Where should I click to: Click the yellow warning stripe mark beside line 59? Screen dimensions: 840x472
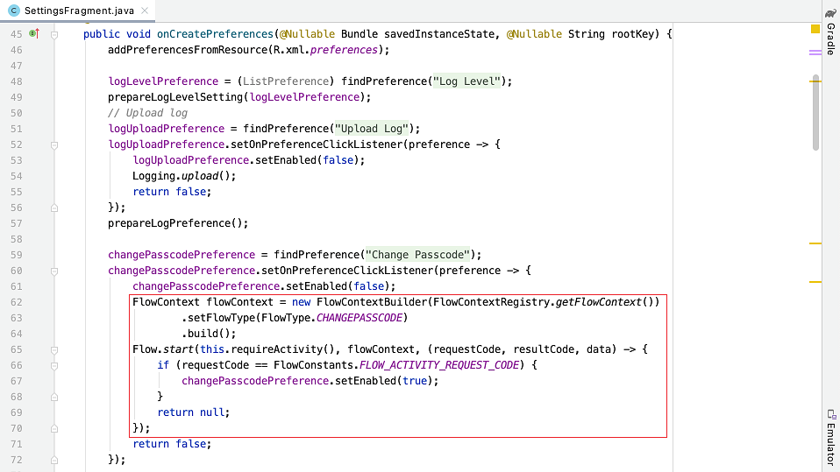pos(815,243)
